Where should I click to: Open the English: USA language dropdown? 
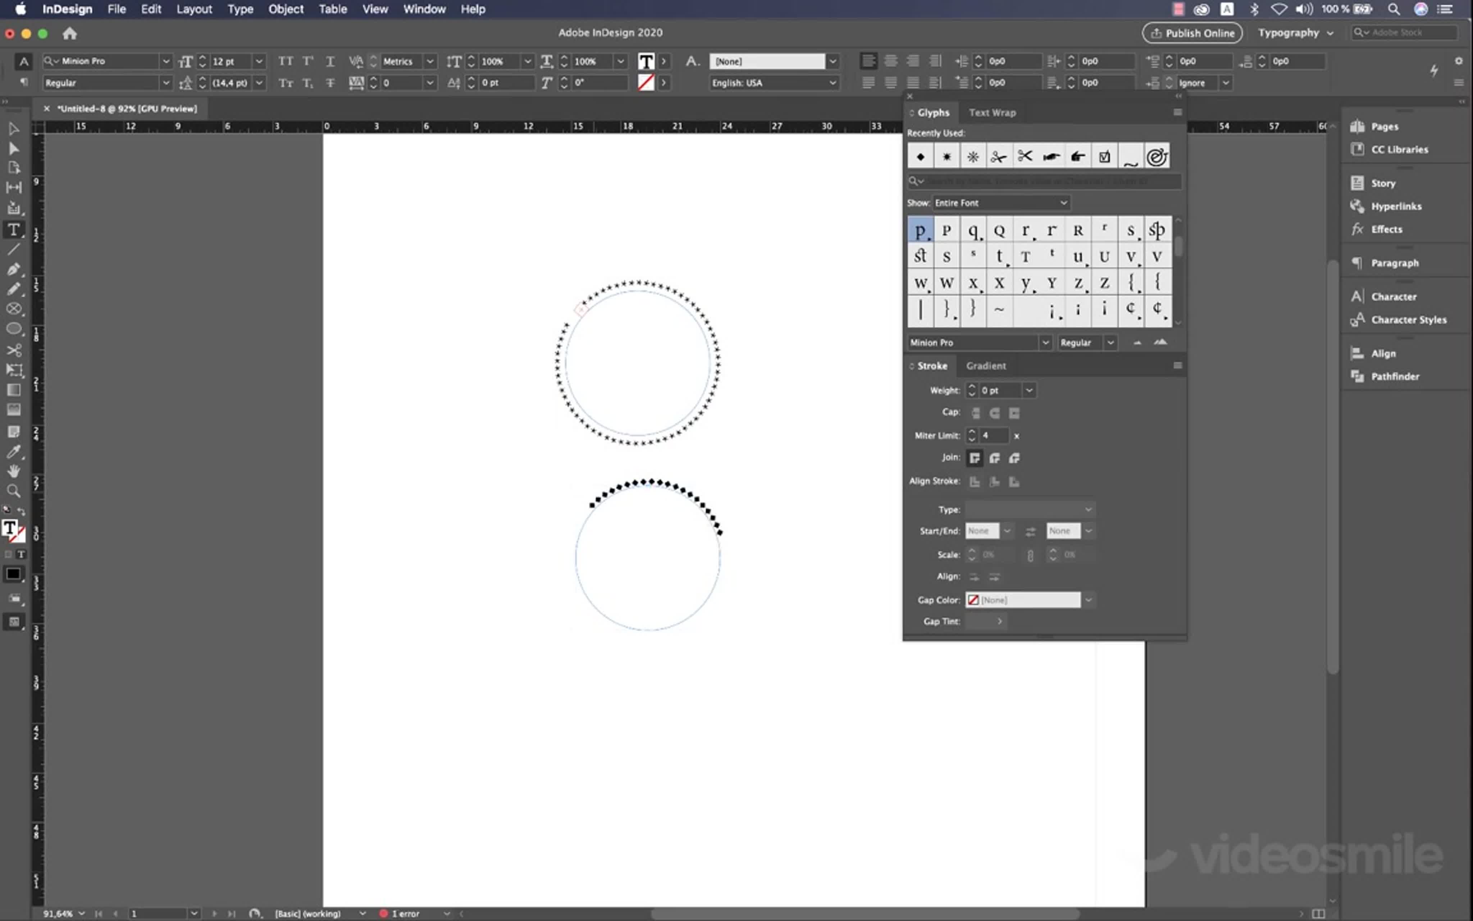(774, 83)
